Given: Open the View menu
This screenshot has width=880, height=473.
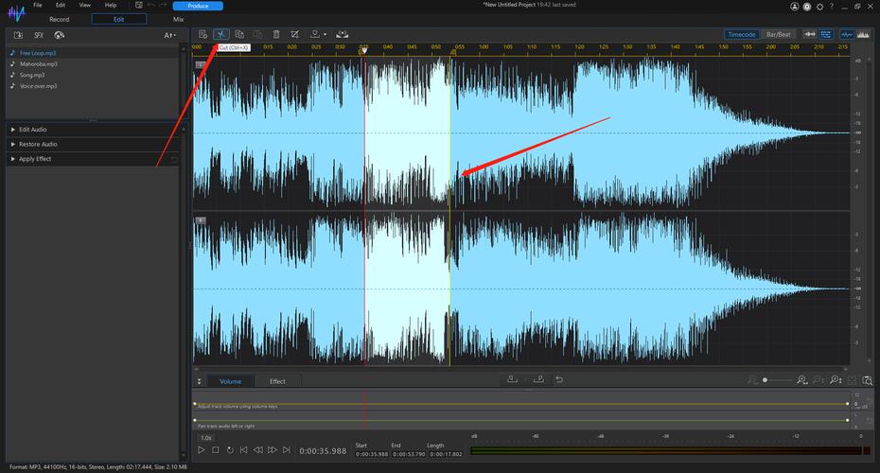Looking at the screenshot, I should [x=85, y=5].
